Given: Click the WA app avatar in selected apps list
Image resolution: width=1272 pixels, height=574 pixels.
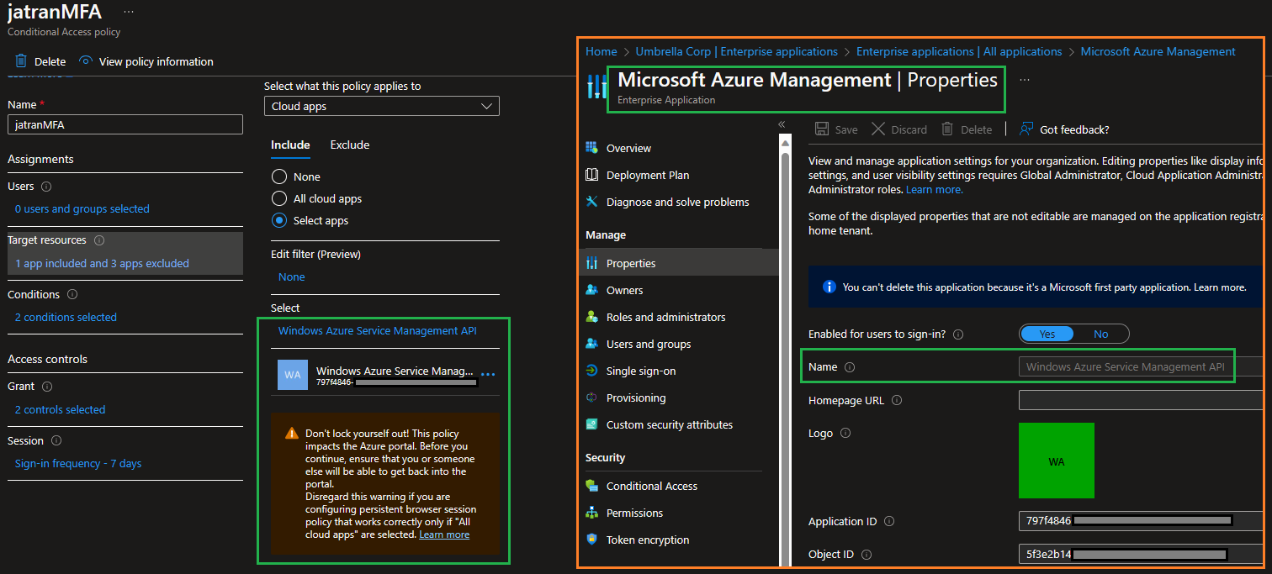Looking at the screenshot, I should (x=293, y=375).
